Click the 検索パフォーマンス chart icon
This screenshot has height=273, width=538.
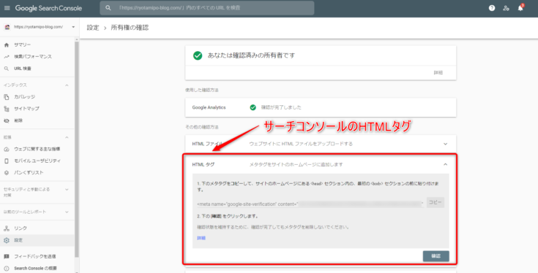point(7,56)
